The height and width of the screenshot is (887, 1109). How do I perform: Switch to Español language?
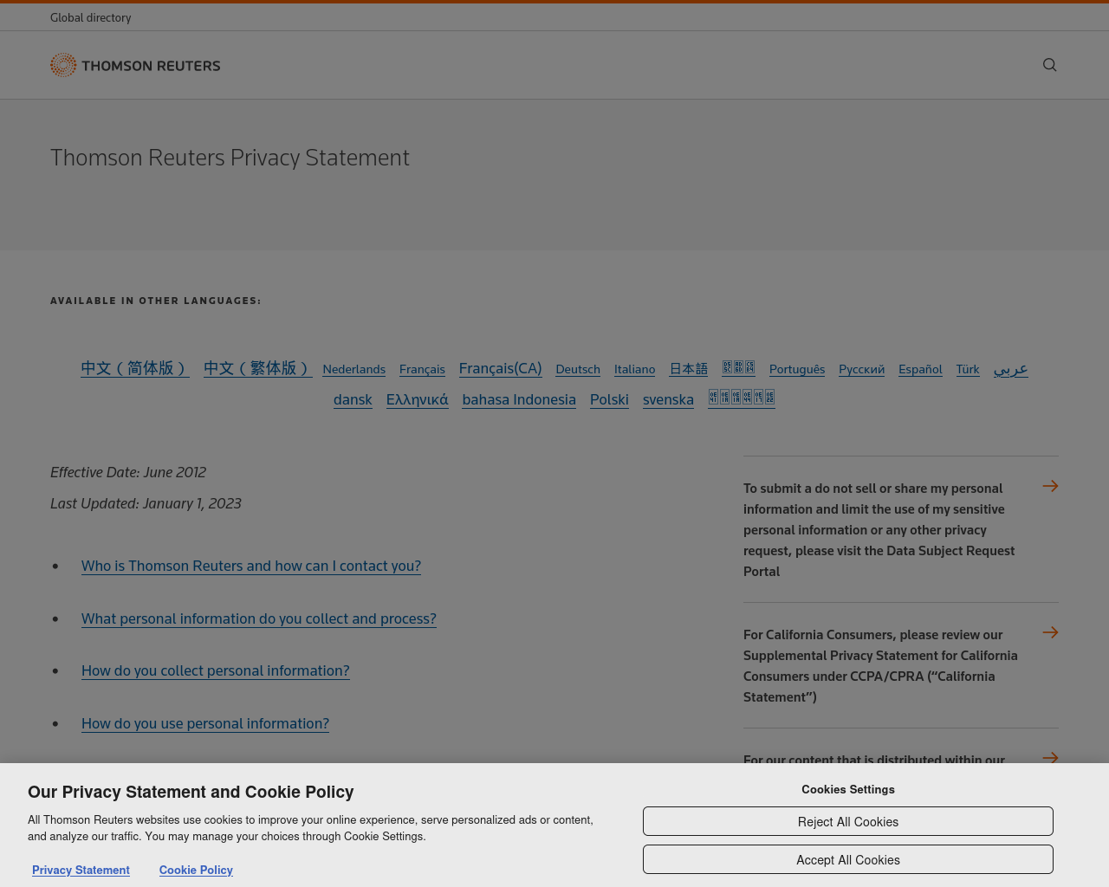[920, 369]
